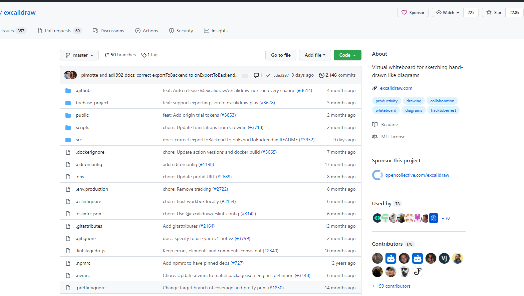Viewport: 524px width, 296px height.
Task: Click the Star icon
Action: (x=489, y=12)
